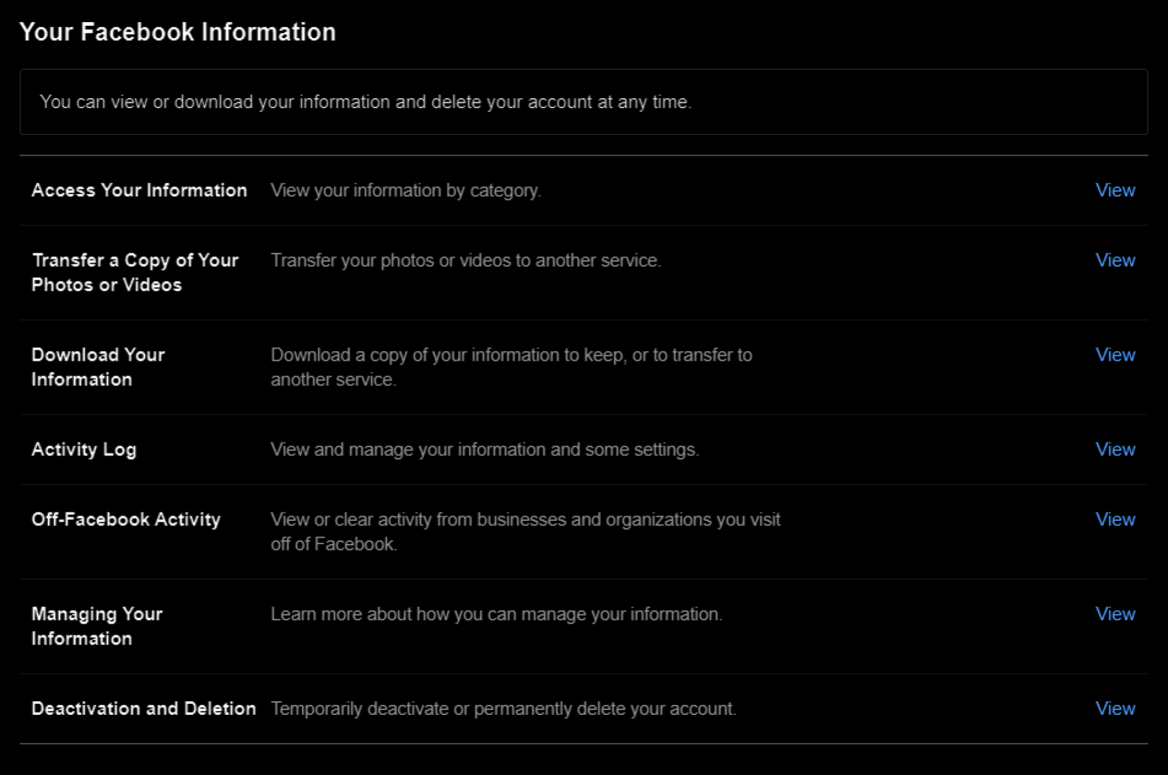Click Transfer a Copy of Your Photos title
The width and height of the screenshot is (1168, 775).
pyautogui.click(x=135, y=272)
